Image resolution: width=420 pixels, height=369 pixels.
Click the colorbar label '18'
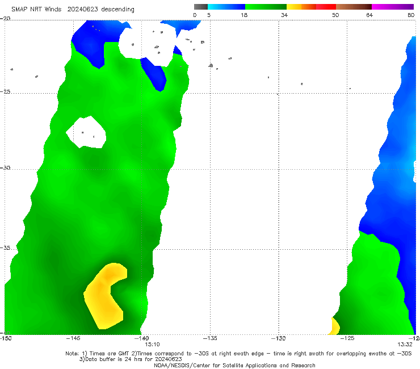[x=244, y=15]
